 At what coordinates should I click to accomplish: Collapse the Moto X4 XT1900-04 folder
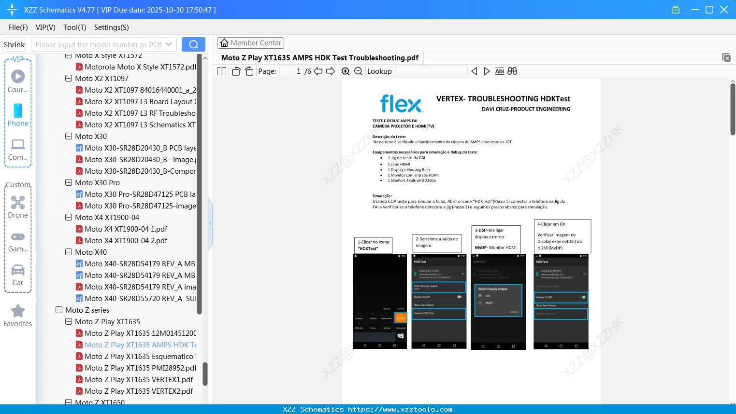(69, 217)
